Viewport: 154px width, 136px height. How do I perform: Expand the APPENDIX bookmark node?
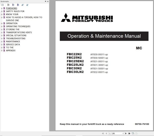click(x=2, y=50)
